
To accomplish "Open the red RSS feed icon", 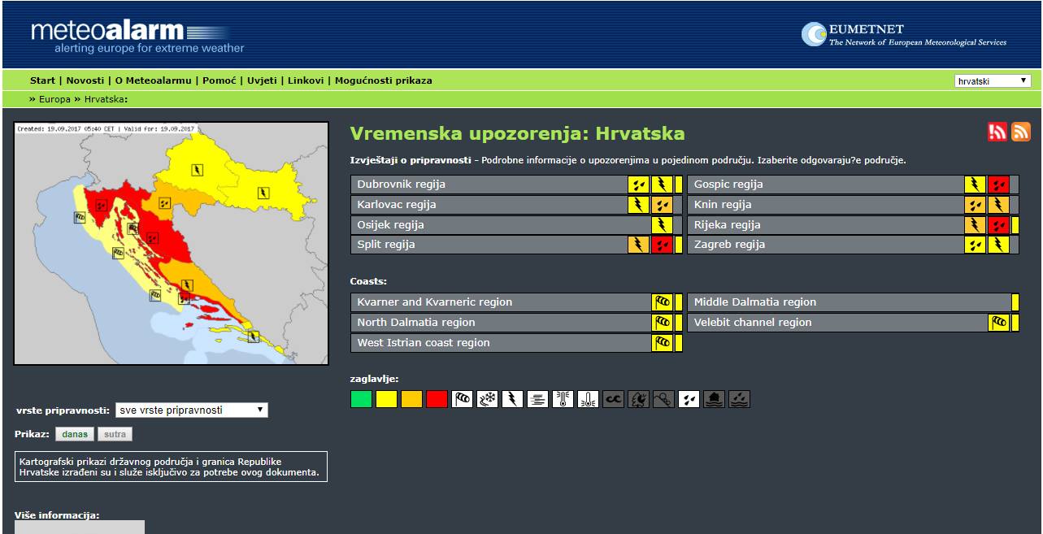I will tap(997, 132).
